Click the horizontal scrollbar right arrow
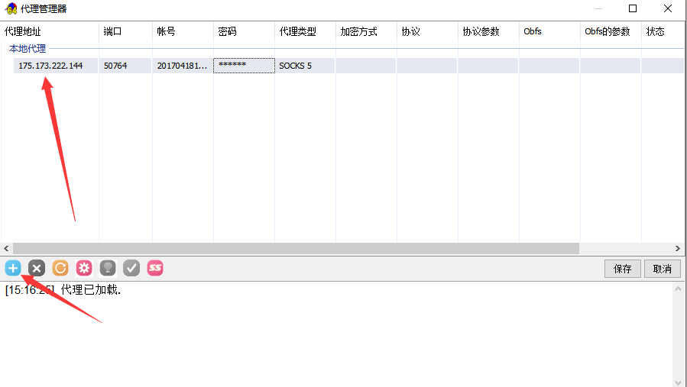Viewport: 687px width, 387px height. [677, 248]
